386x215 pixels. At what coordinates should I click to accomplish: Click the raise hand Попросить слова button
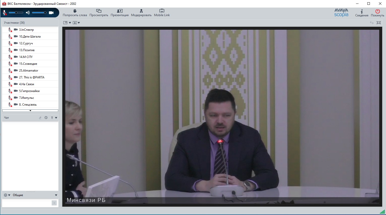coord(75,13)
